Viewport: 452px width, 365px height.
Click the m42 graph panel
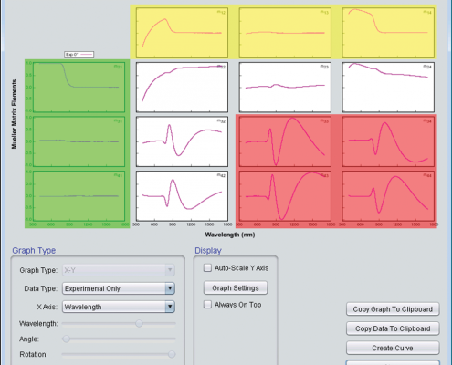(182, 196)
